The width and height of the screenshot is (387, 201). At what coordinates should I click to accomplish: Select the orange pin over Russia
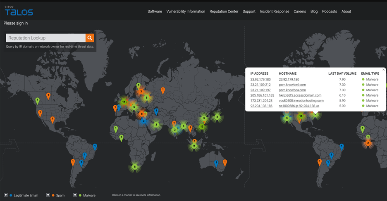tap(162, 90)
